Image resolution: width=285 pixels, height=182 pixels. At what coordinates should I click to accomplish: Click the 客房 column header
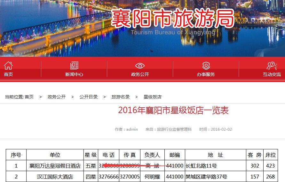tap(255, 155)
